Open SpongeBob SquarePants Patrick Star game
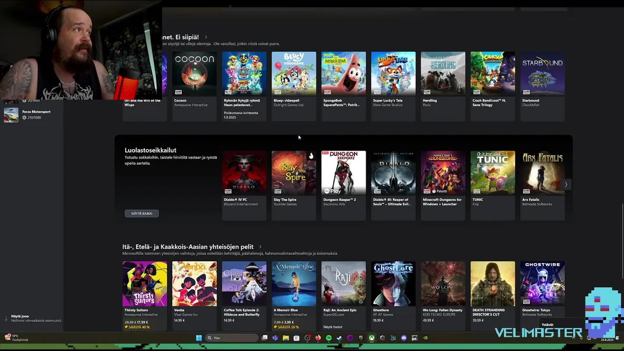Screen dimensions: 624x351 (x=343, y=86)
